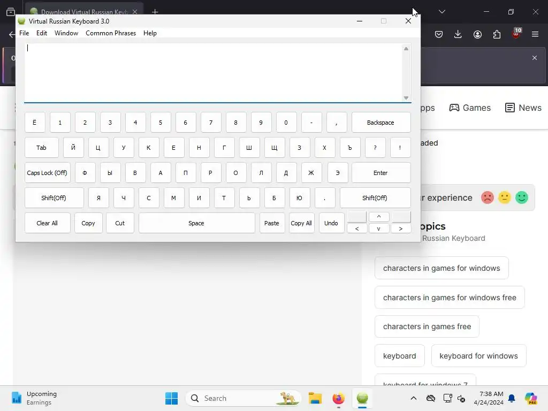Toggle the left Shift(Off) key
This screenshot has height=411, width=548.
coord(54,198)
